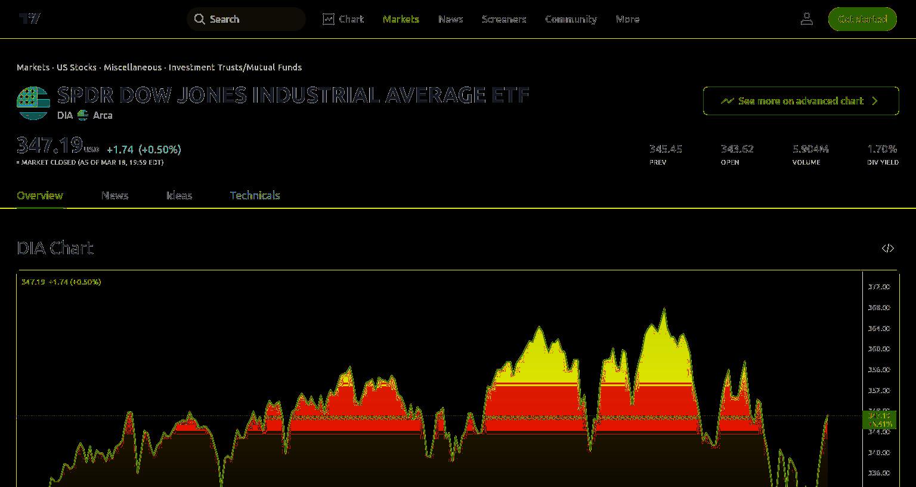This screenshot has width=916, height=487.
Task: Click See more on advanced chart
Action: tap(801, 101)
